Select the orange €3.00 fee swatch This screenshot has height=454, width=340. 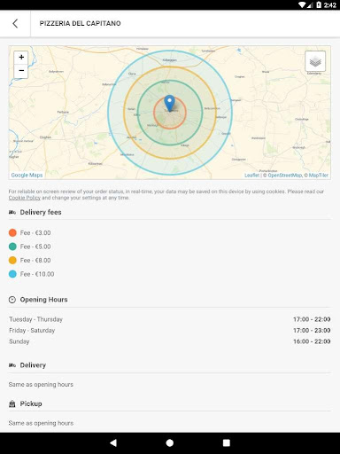click(12, 233)
